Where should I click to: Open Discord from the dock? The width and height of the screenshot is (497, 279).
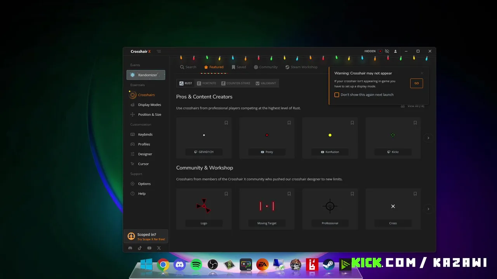[180, 265]
